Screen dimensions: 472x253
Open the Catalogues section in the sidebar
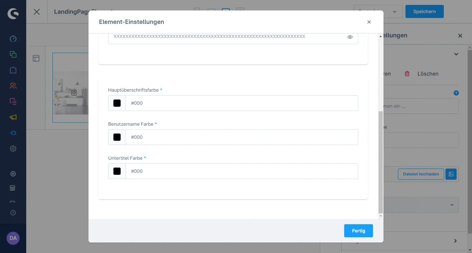click(13, 54)
